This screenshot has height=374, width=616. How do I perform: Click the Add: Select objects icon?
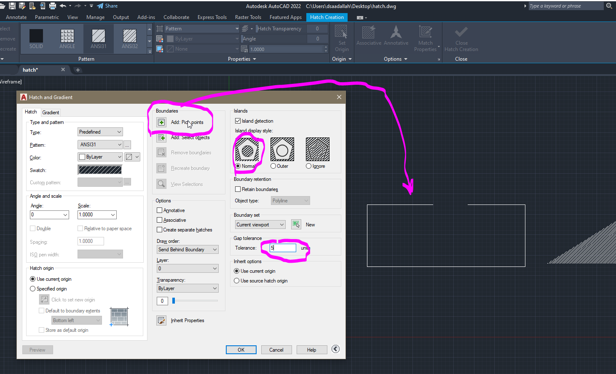(x=161, y=137)
